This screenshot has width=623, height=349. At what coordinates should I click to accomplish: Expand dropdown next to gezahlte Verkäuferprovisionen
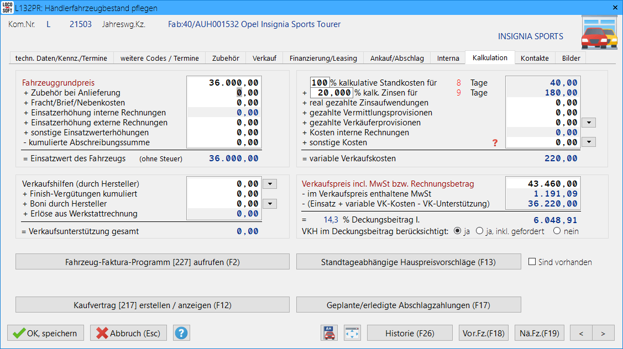[x=589, y=123]
